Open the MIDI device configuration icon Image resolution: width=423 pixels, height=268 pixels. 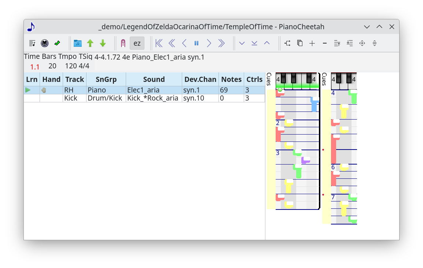coord(45,43)
